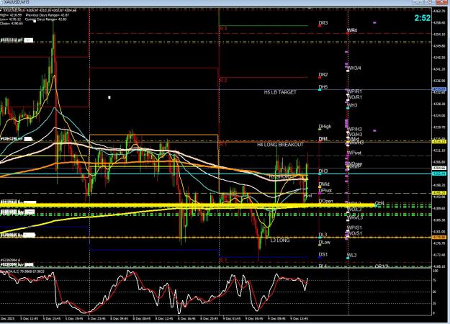Click the DPivot daily pivot label
The height and width of the screenshot is (324, 450).
[325, 191]
